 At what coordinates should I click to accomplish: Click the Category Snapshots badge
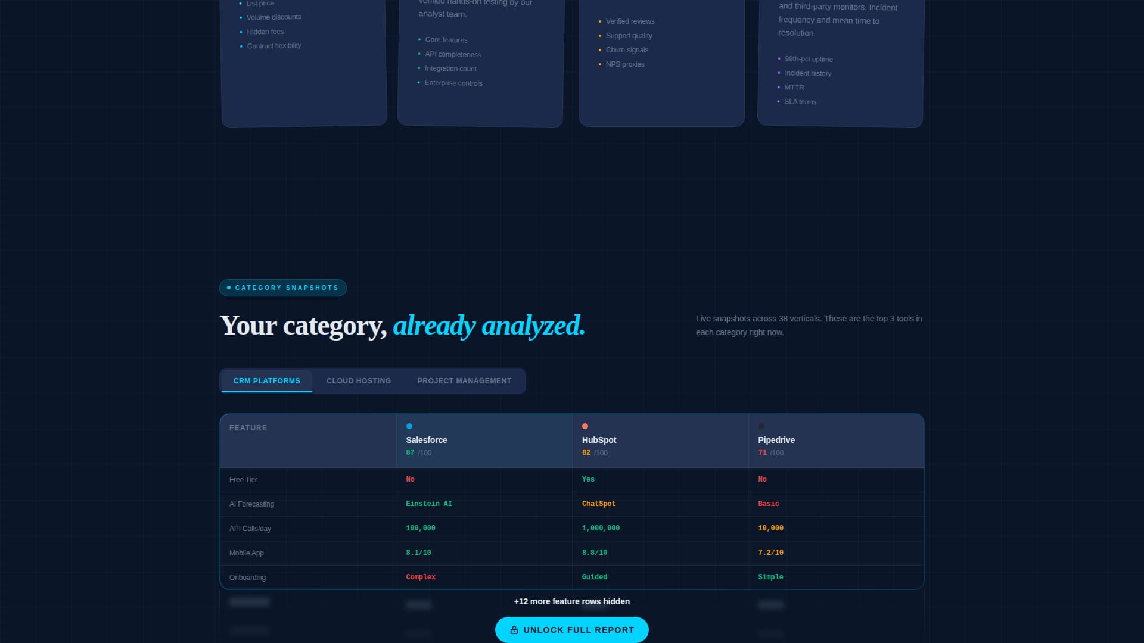coord(283,288)
